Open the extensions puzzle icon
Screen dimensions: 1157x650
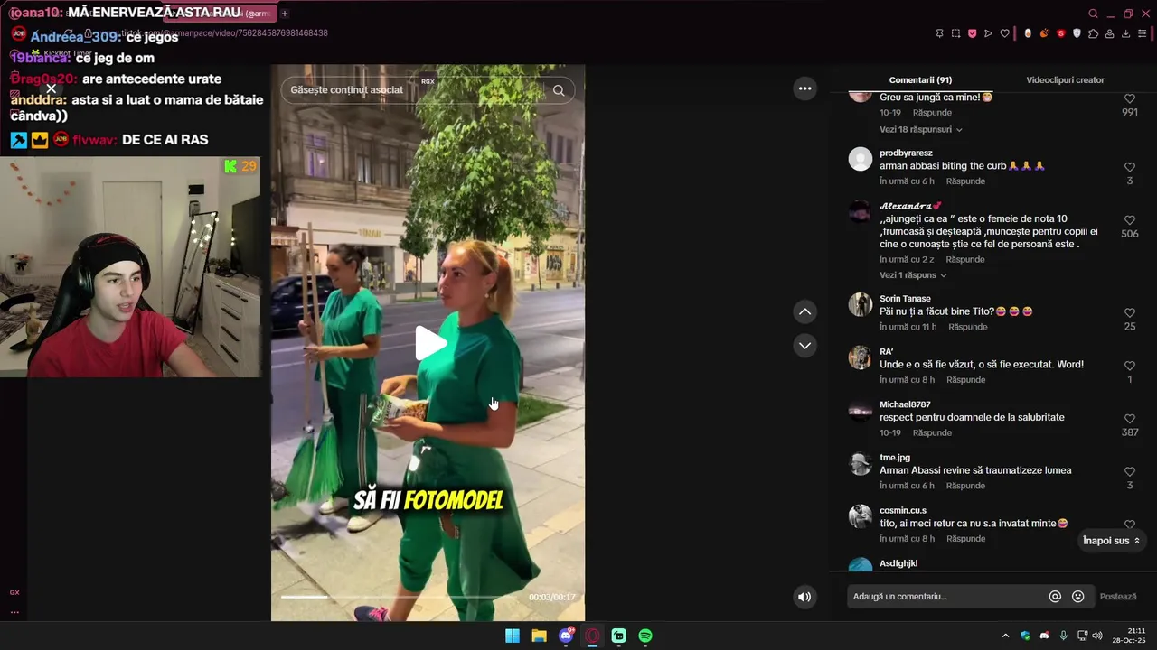tap(1093, 33)
